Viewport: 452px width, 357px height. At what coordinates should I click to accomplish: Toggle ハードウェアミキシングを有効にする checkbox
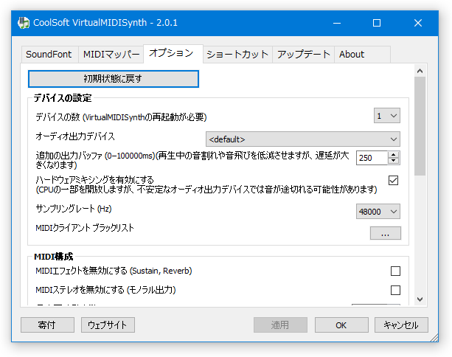click(x=393, y=181)
